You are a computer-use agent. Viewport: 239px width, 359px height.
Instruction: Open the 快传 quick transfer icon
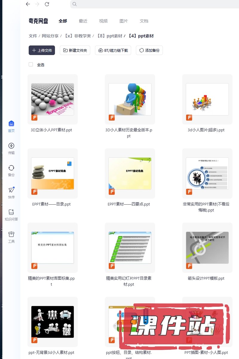pyautogui.click(x=11, y=190)
